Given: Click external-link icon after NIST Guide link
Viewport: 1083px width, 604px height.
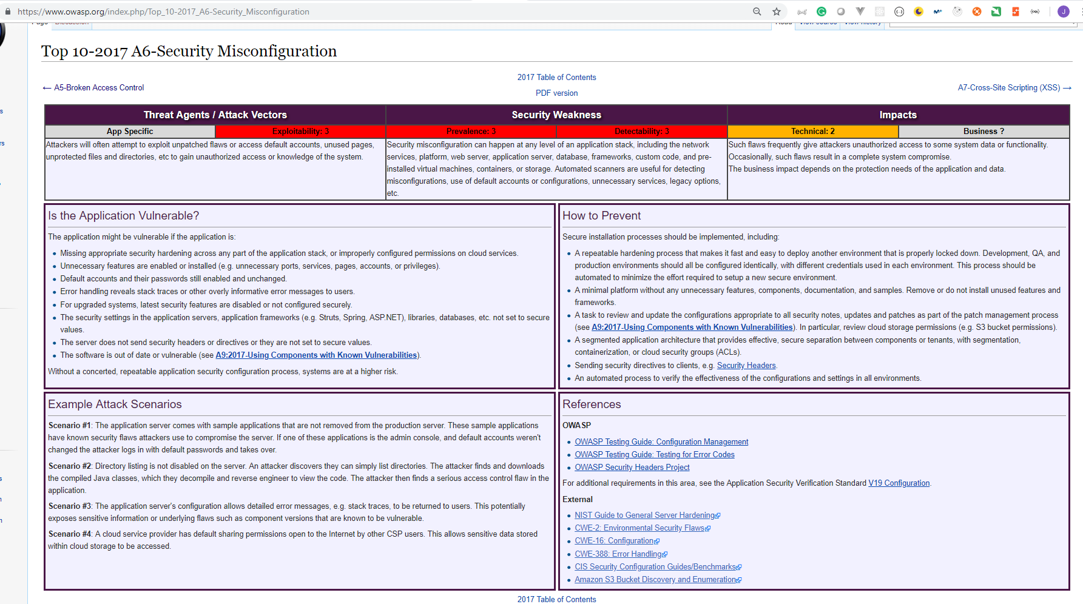Looking at the screenshot, I should pos(718,516).
